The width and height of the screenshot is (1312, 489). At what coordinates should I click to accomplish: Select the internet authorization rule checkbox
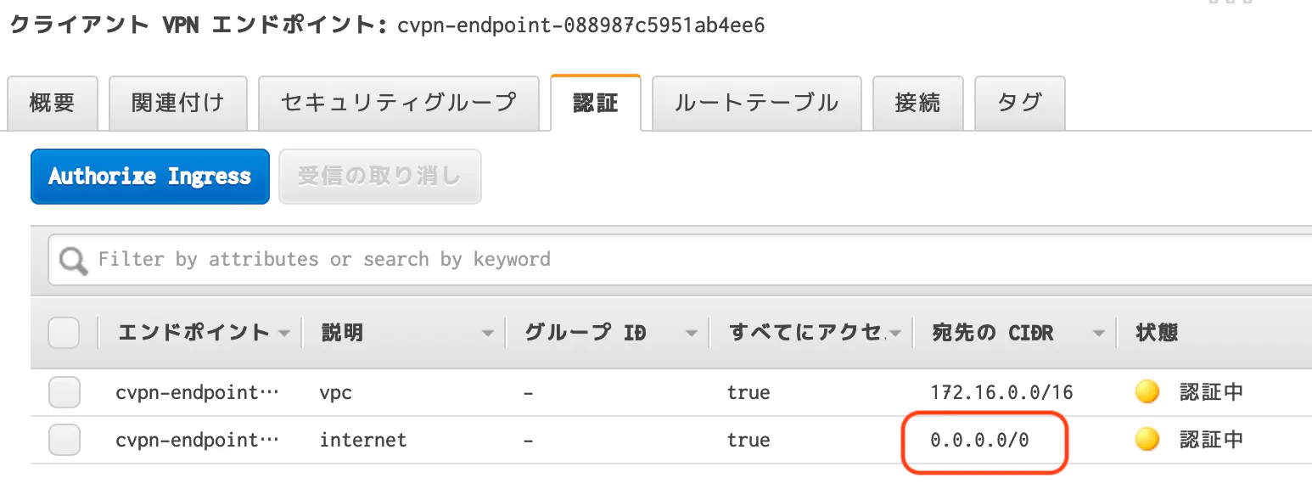[x=64, y=440]
